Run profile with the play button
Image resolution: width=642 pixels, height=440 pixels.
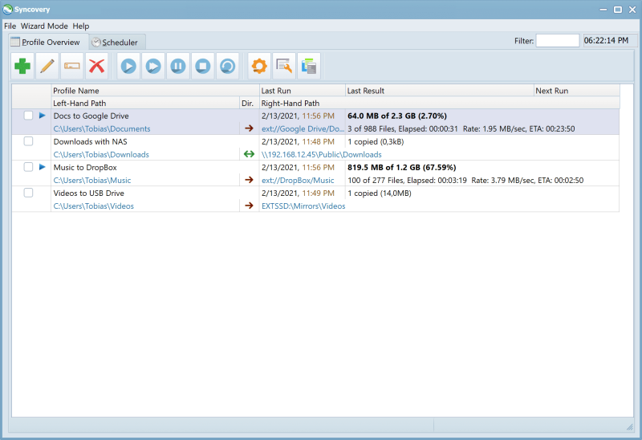pyautogui.click(x=128, y=66)
